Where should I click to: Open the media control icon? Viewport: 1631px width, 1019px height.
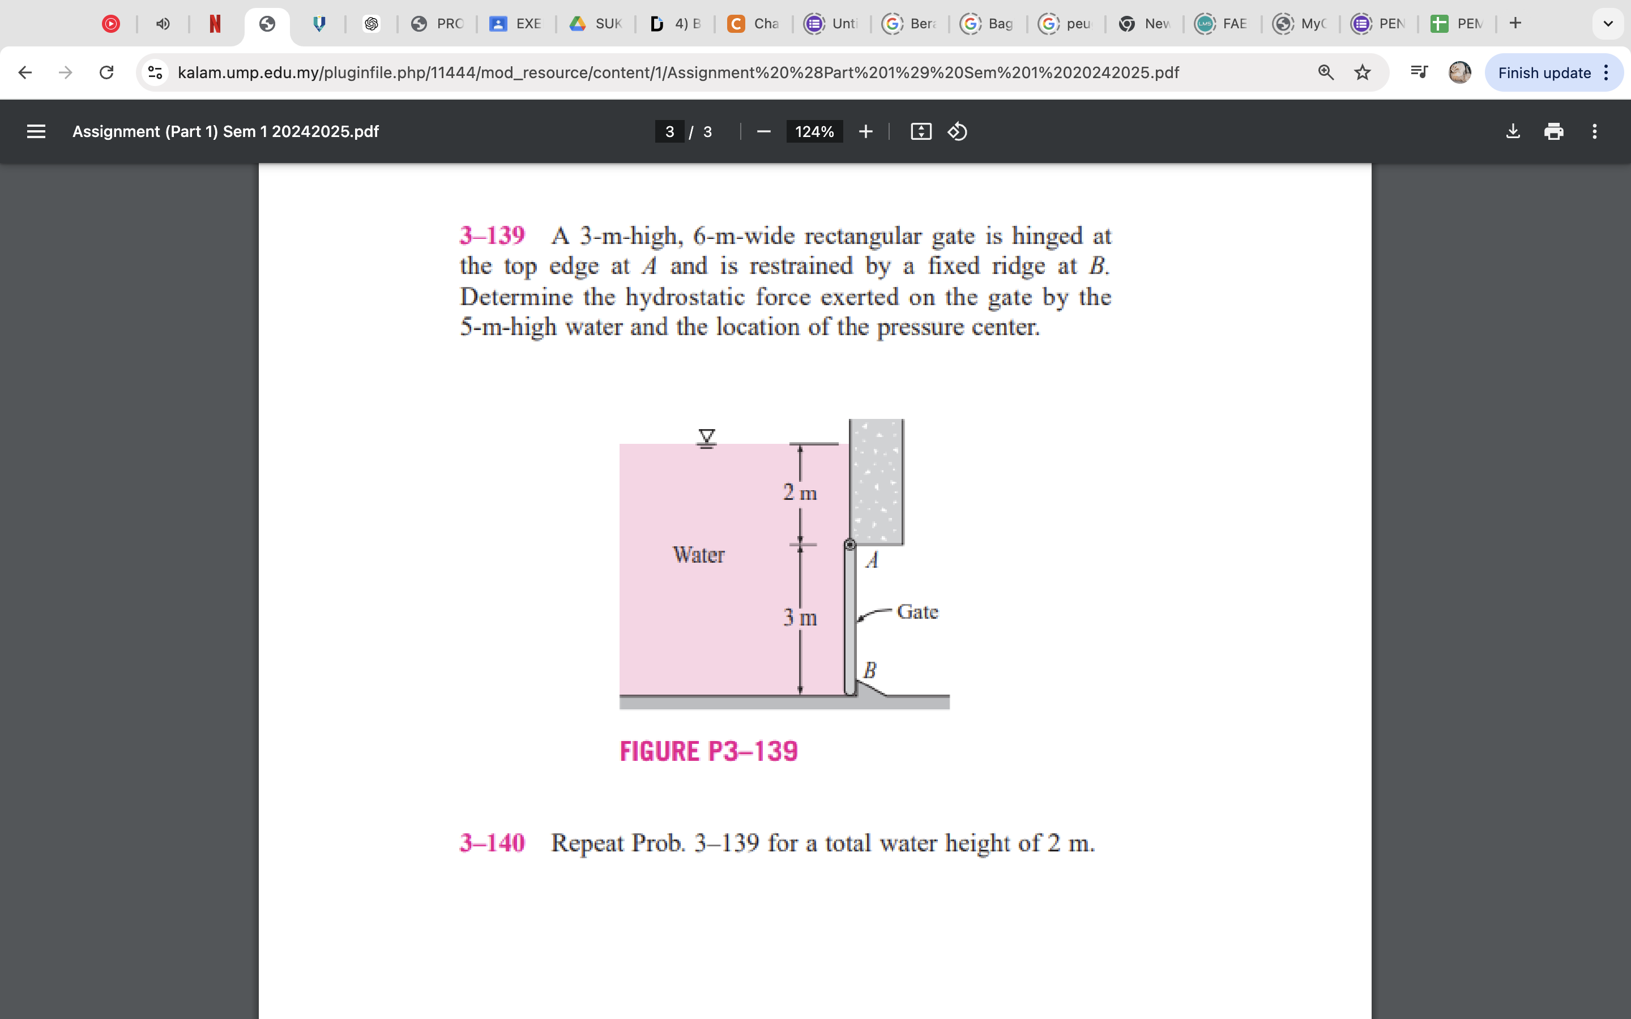[1419, 72]
